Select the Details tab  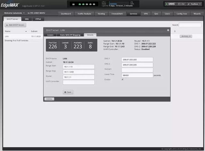[x=90, y=35]
